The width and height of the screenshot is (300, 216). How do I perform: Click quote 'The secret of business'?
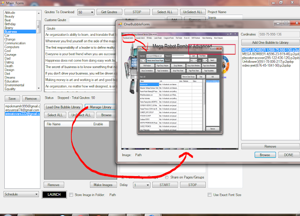tap(80, 67)
